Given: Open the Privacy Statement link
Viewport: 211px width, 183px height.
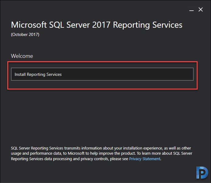Looking at the screenshot, I should [x=145, y=159].
